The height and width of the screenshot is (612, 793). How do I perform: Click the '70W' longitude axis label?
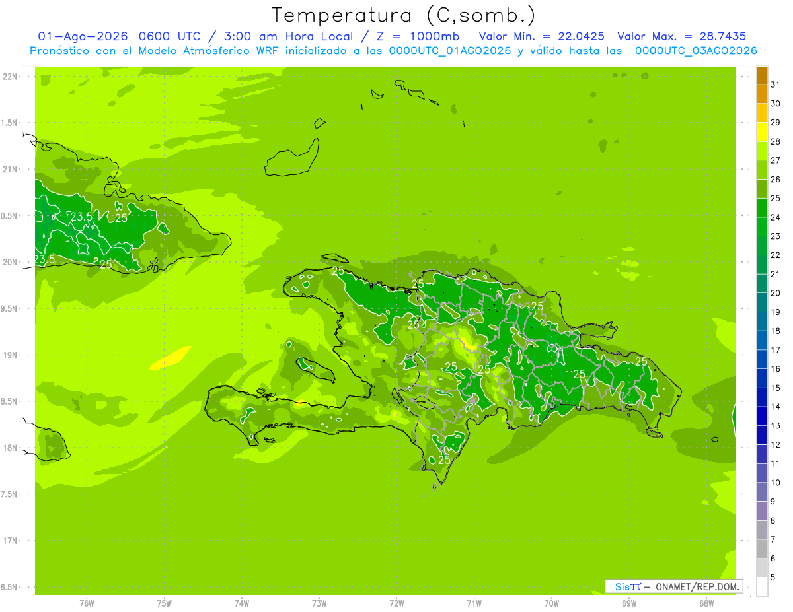(x=551, y=603)
